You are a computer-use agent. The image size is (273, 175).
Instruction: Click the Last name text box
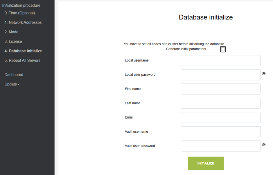point(220,103)
